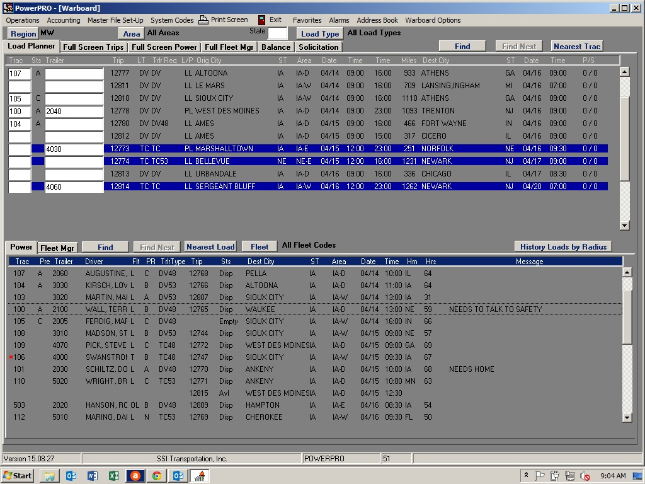This screenshot has height=484, width=645.
Task: Open Warboard Options menu
Action: (x=433, y=20)
